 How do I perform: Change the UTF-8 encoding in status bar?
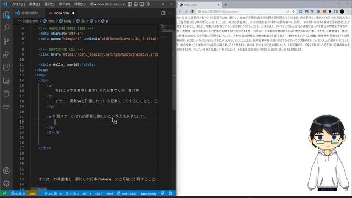(x=87, y=194)
